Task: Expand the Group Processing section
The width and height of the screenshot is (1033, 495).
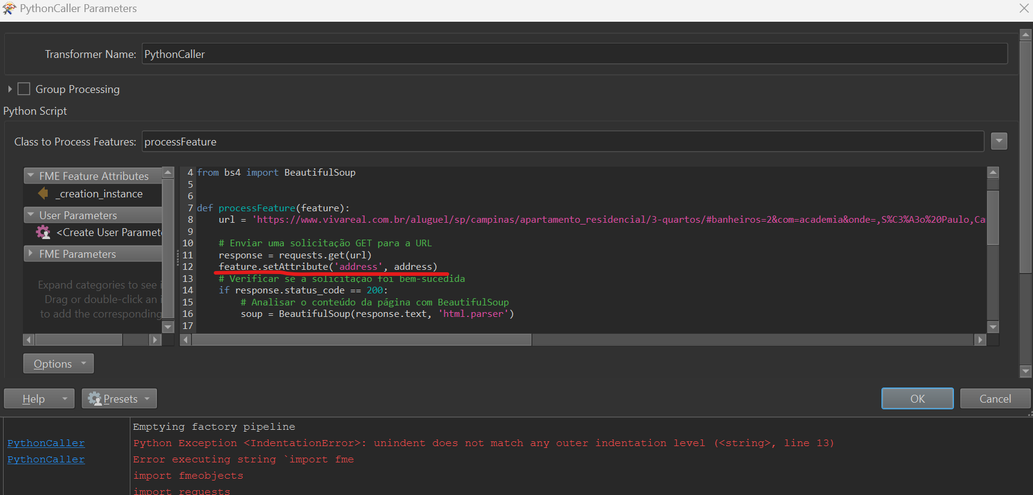Action: 10,89
